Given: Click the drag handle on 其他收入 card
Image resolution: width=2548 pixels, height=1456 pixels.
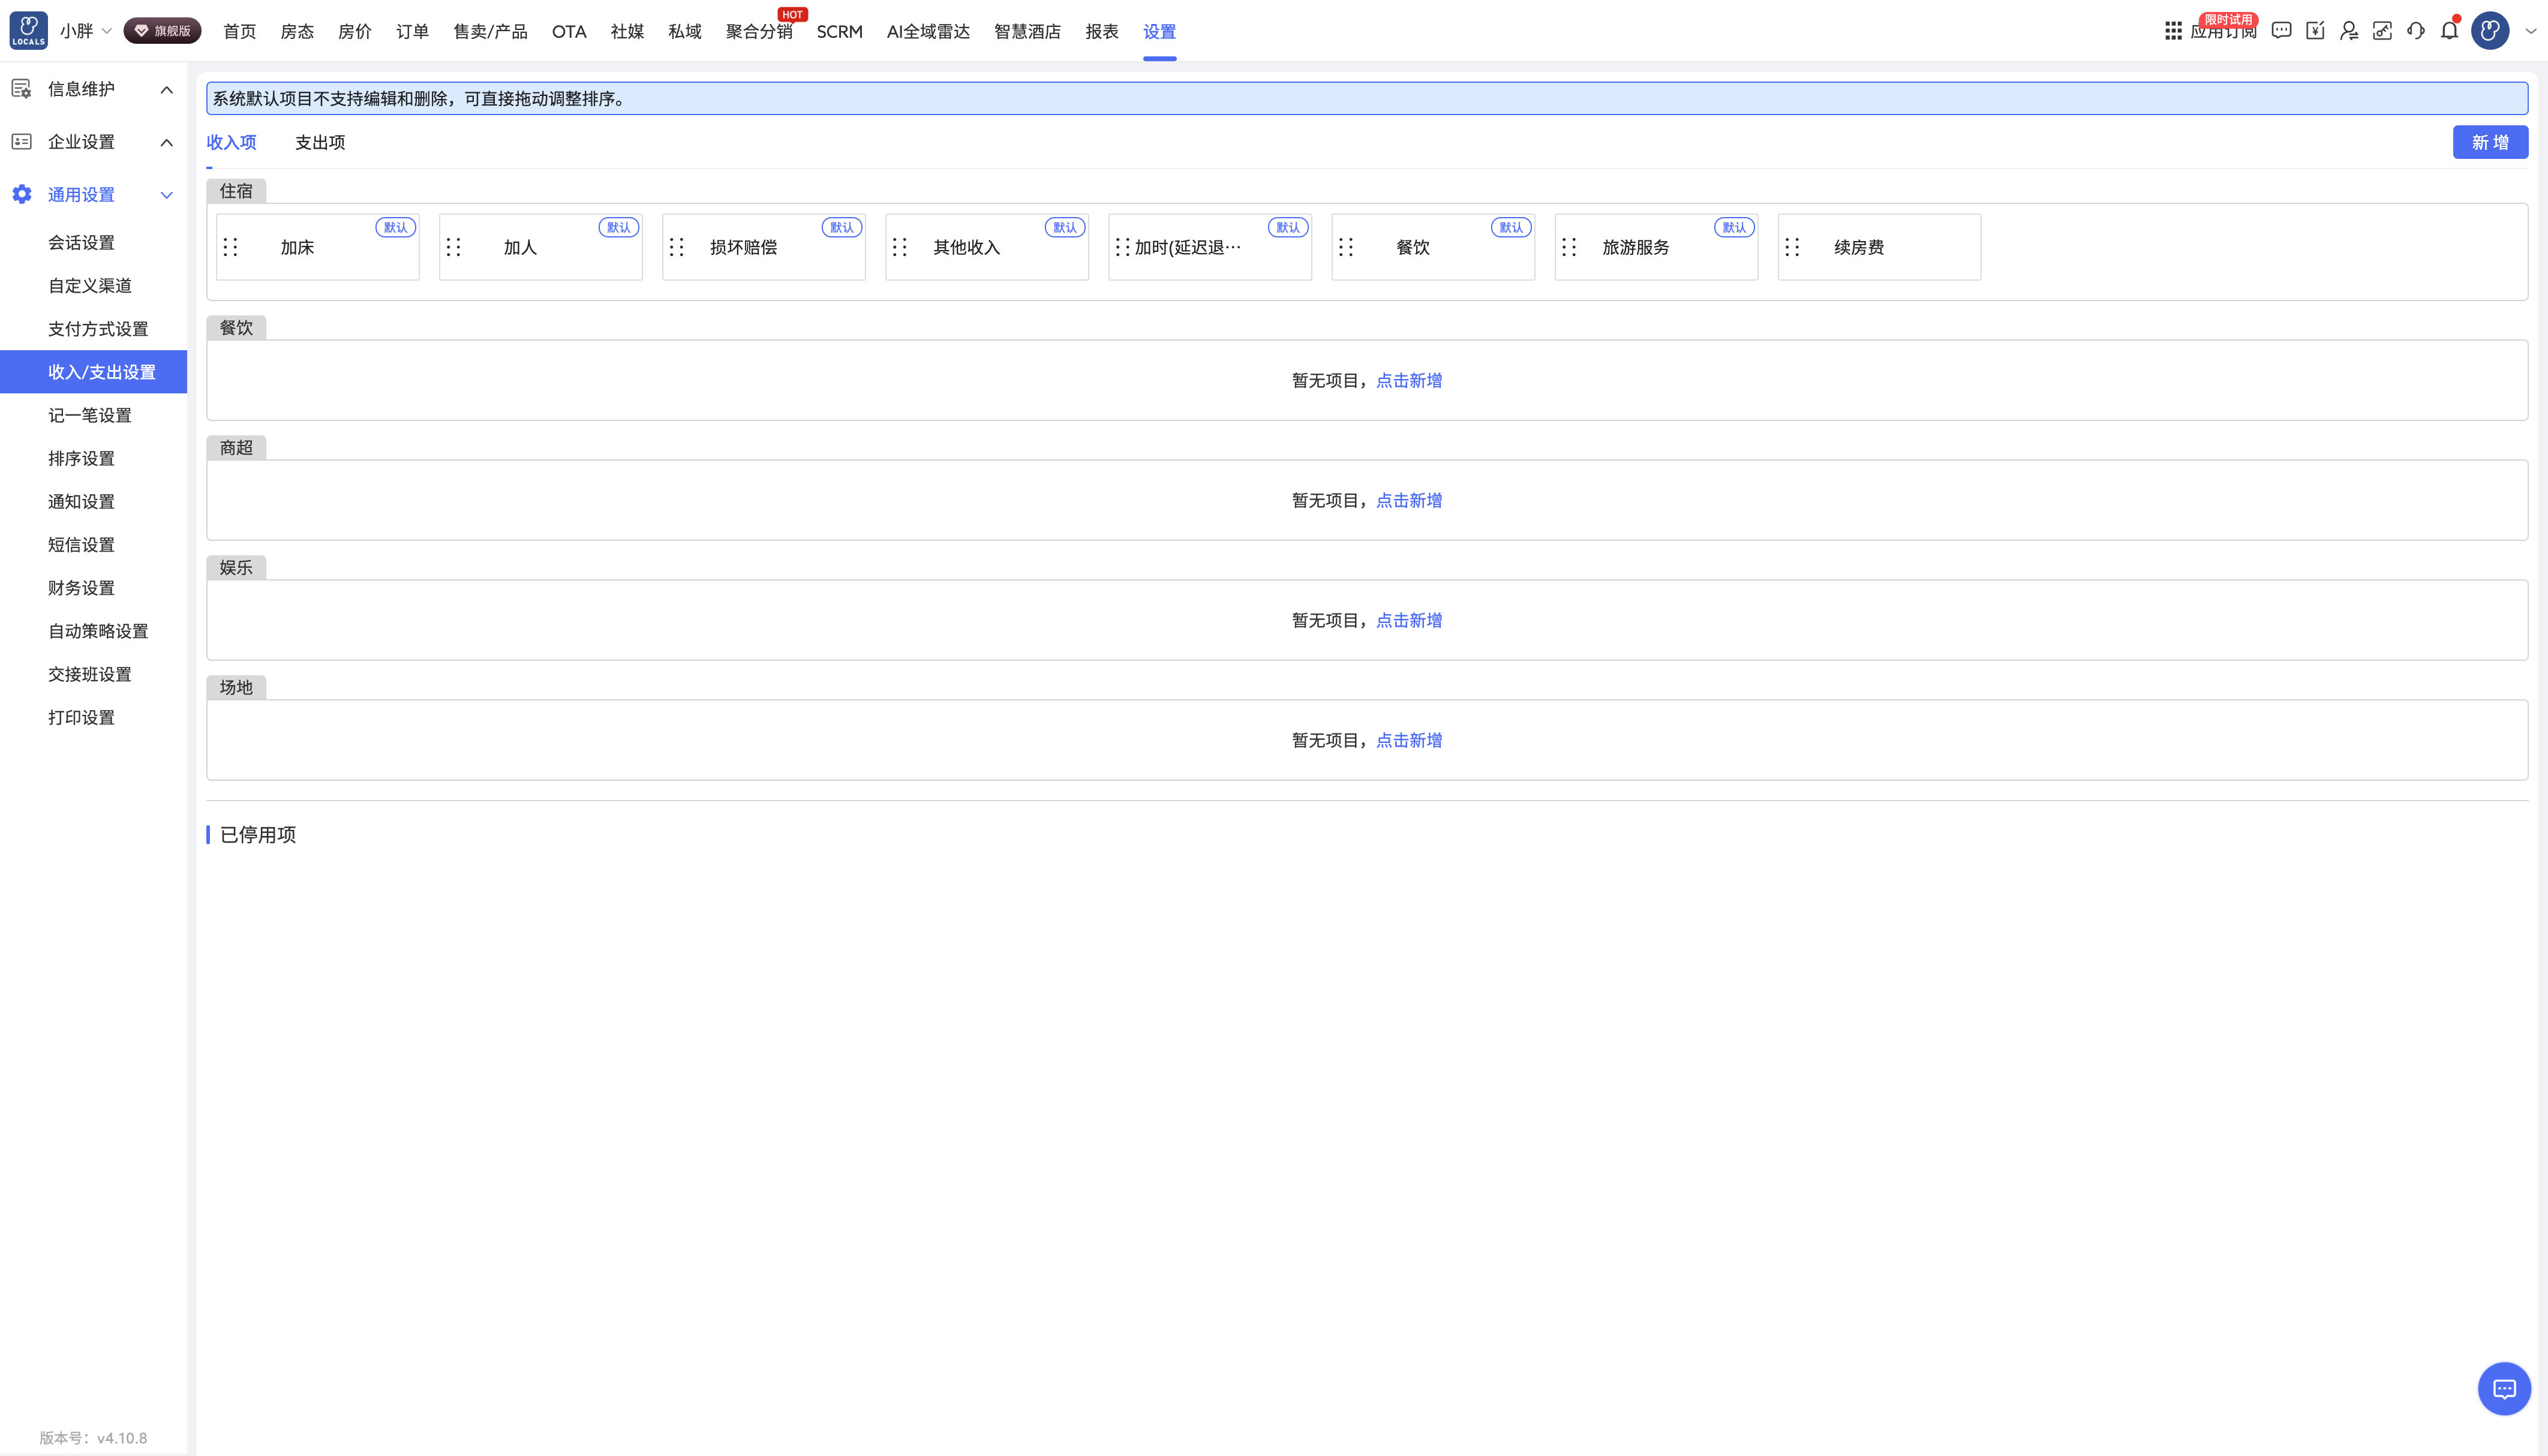Looking at the screenshot, I should point(900,247).
